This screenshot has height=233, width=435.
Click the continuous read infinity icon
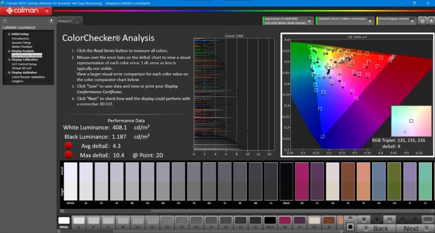pos(402,220)
